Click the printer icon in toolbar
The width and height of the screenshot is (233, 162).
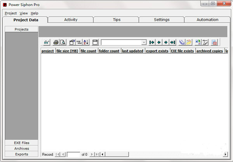(x=56, y=42)
